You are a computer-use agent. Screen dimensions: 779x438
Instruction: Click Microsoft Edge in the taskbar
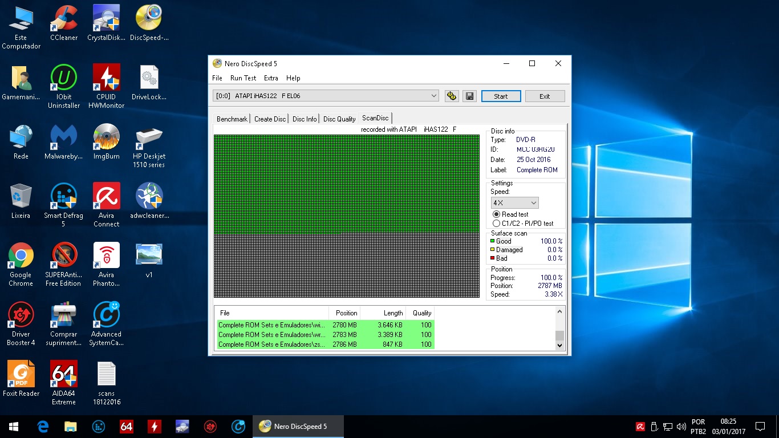pos(43,426)
